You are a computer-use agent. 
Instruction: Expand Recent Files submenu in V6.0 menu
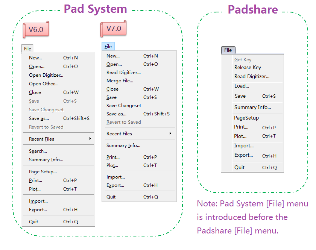[41, 139]
